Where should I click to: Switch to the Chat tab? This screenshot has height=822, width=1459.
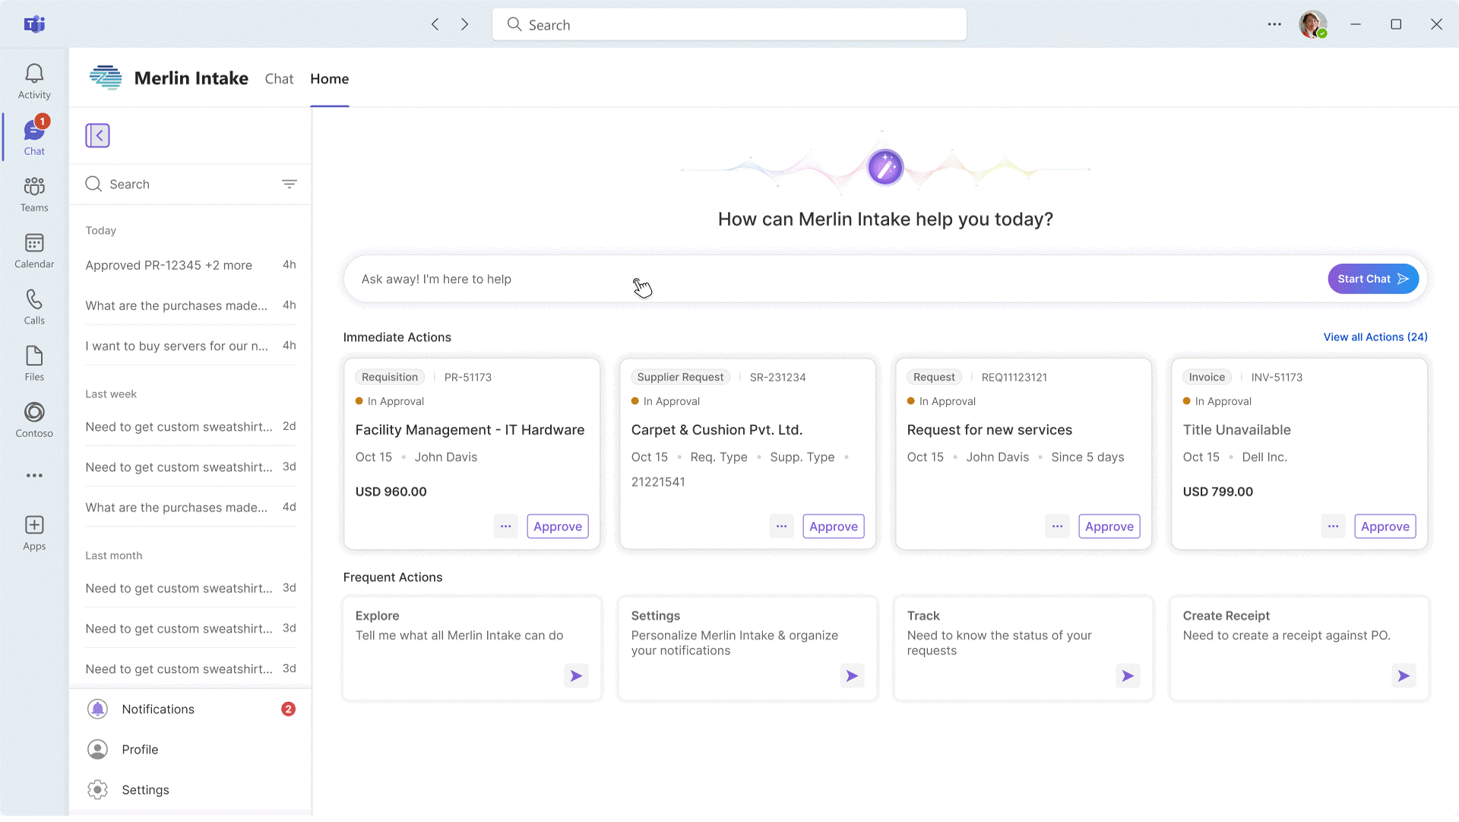click(x=279, y=79)
